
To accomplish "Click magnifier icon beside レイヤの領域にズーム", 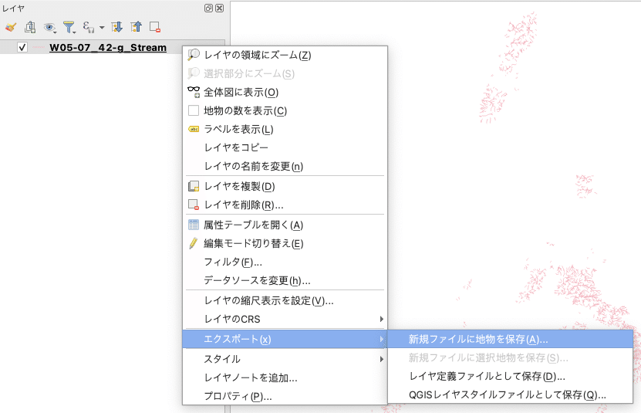I will coord(194,55).
